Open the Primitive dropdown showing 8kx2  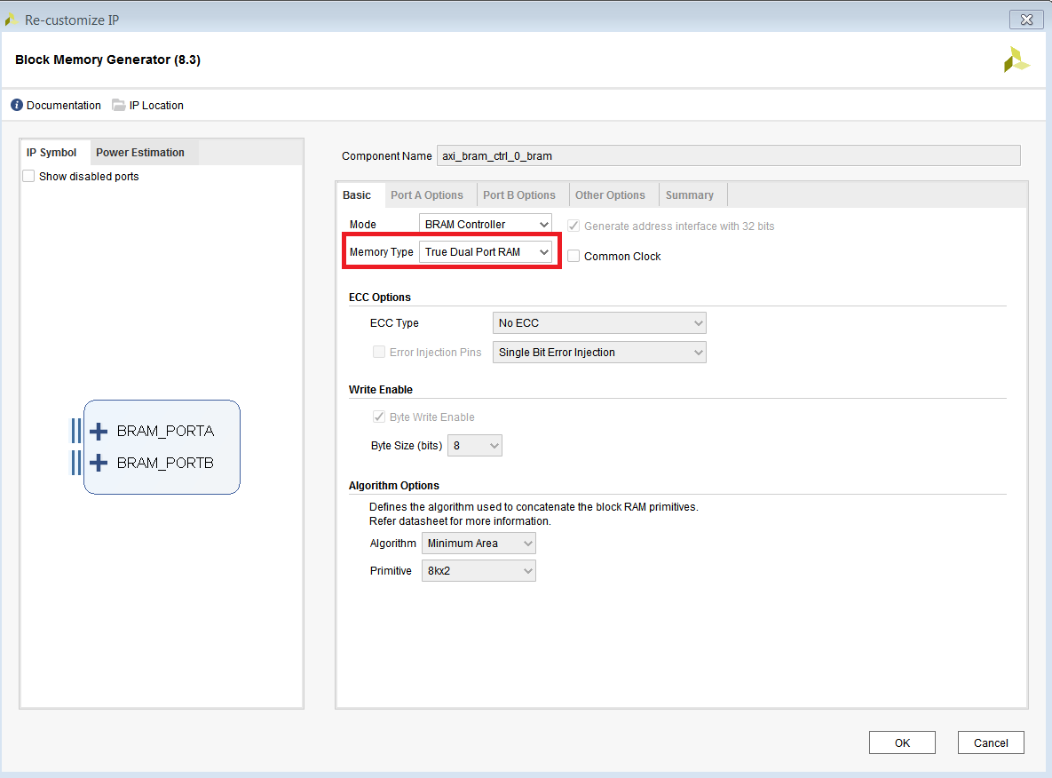(x=479, y=570)
